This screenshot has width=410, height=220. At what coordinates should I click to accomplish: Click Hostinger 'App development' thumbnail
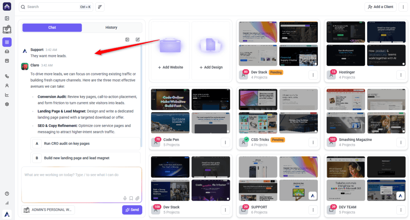[346, 55]
